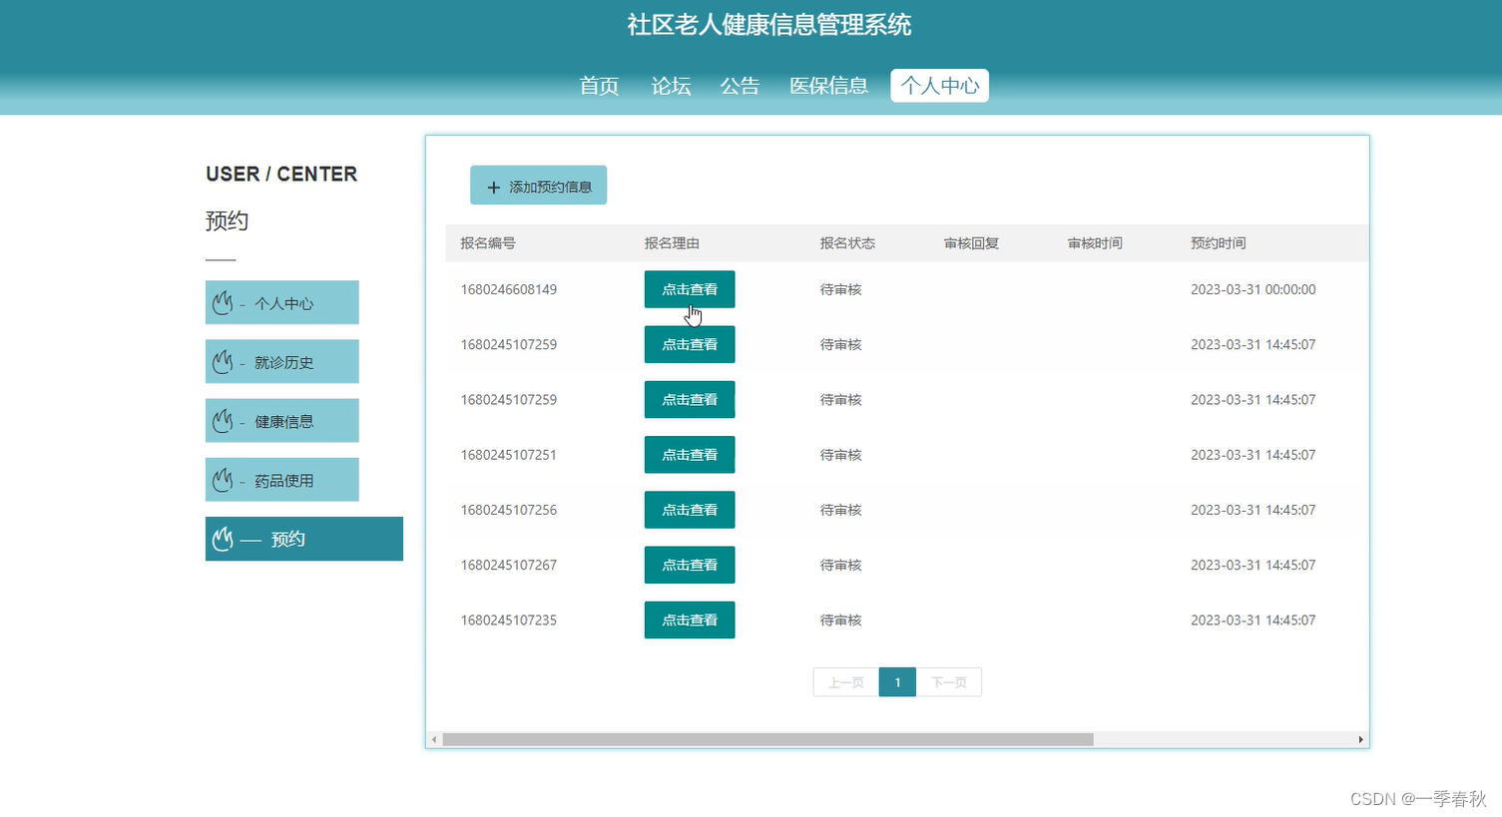Open the 首页 navigation menu item
This screenshot has height=817, width=1502.
click(x=599, y=86)
